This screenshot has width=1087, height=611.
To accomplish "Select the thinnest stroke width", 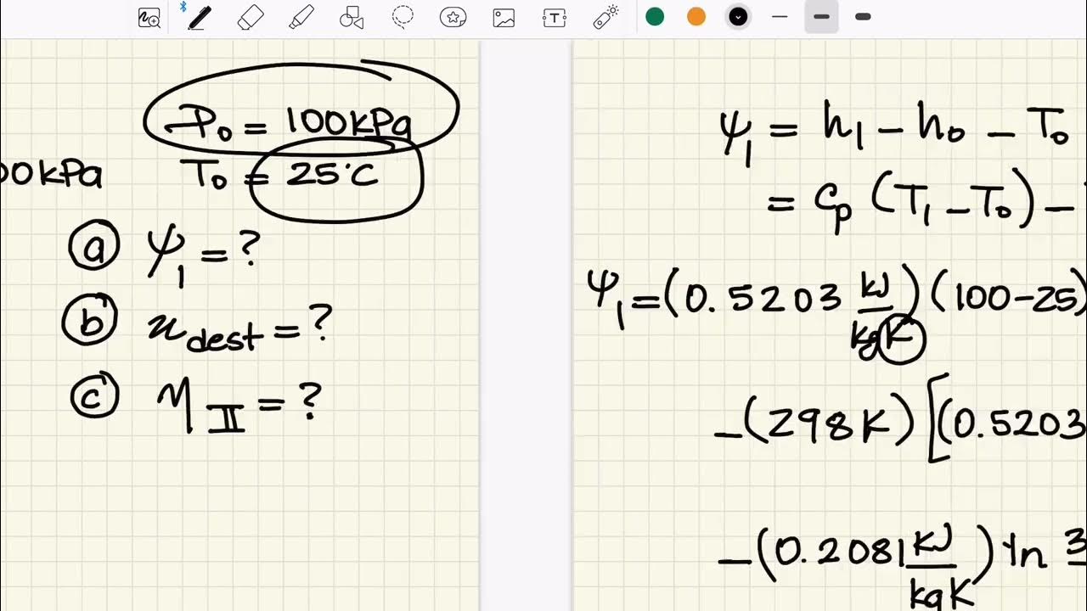I will 780,17.
